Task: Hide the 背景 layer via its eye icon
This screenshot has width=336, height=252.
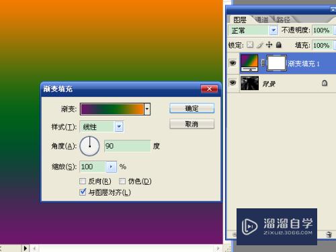Action: coord(233,83)
